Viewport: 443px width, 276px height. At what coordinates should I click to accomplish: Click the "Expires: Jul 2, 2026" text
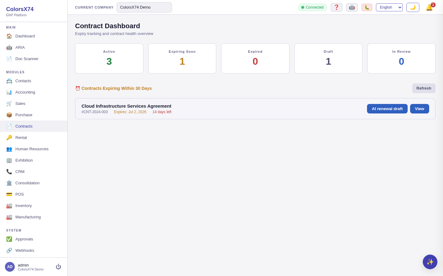(x=130, y=112)
